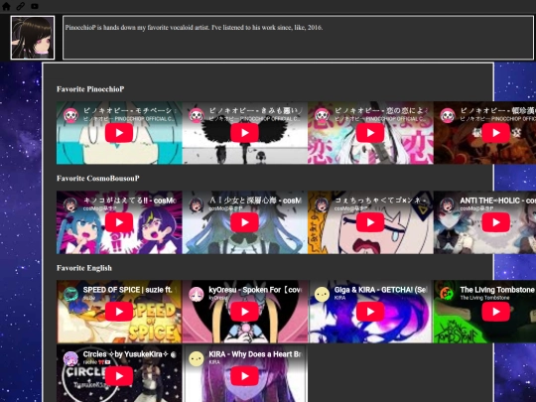Click suzie channel avatar on SPEED OF SPICE
The width and height of the screenshot is (536, 402).
70,294
